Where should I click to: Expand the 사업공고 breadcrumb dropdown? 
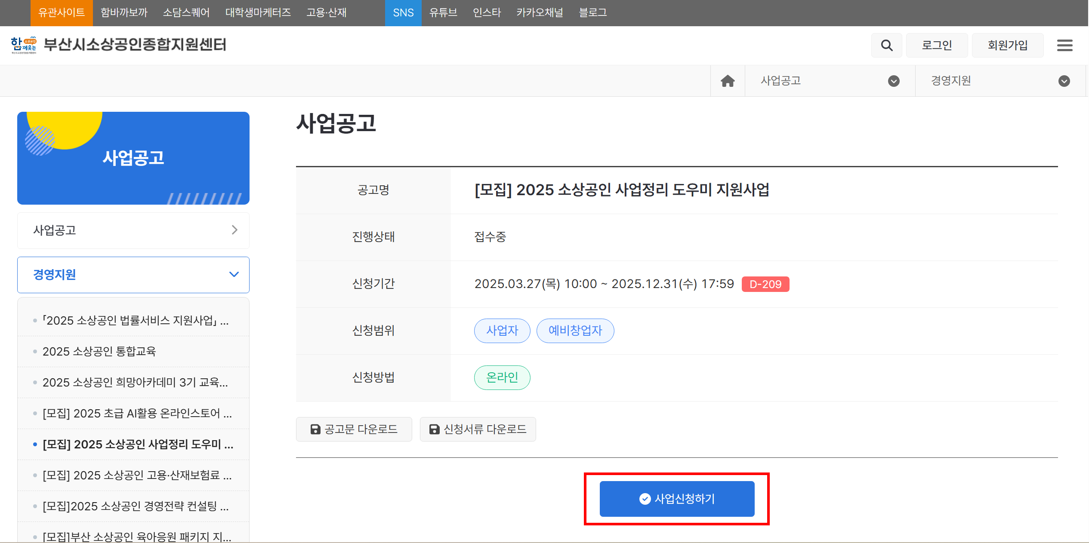pos(894,81)
